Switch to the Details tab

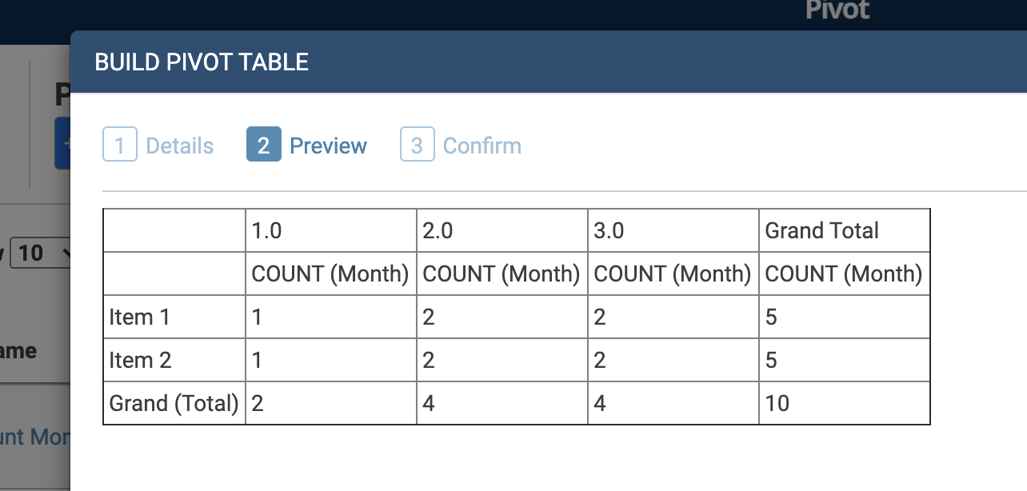click(179, 145)
